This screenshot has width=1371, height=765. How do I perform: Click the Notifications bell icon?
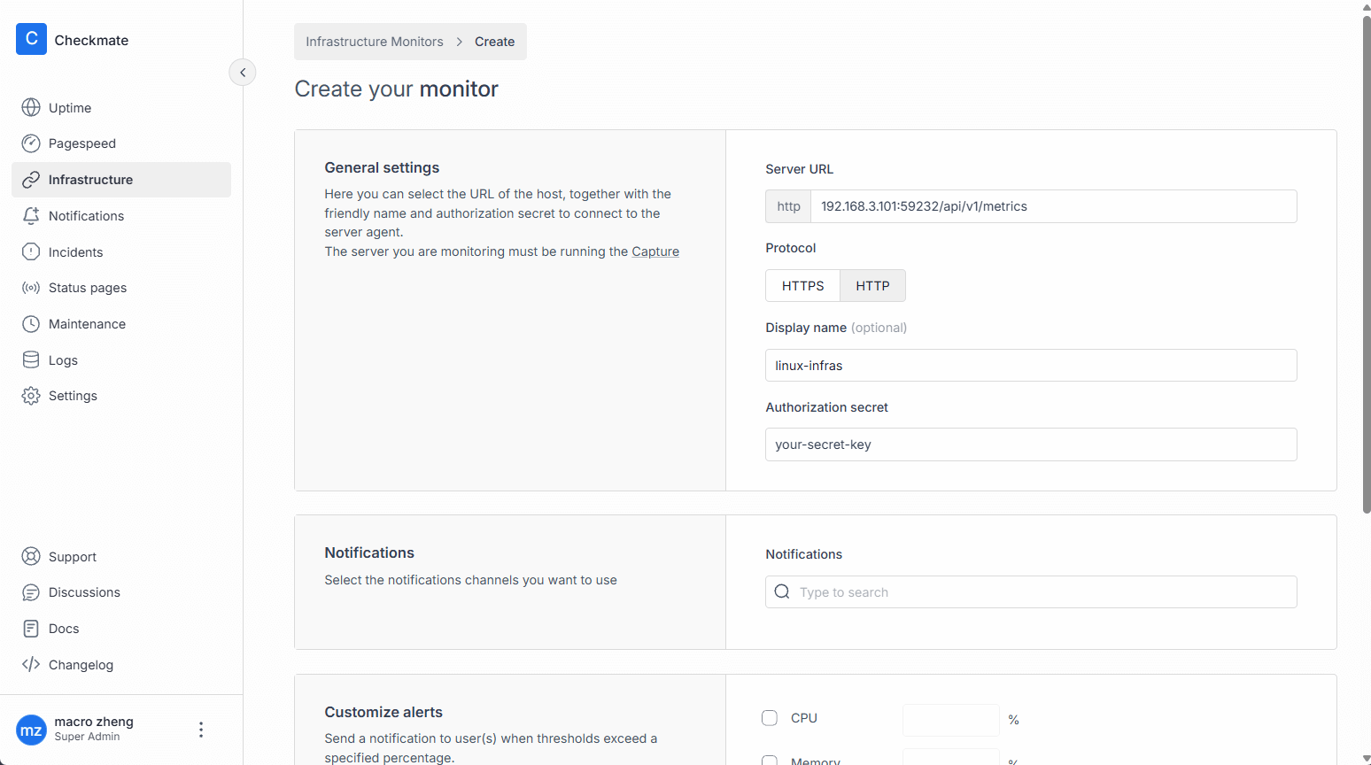pyautogui.click(x=31, y=215)
